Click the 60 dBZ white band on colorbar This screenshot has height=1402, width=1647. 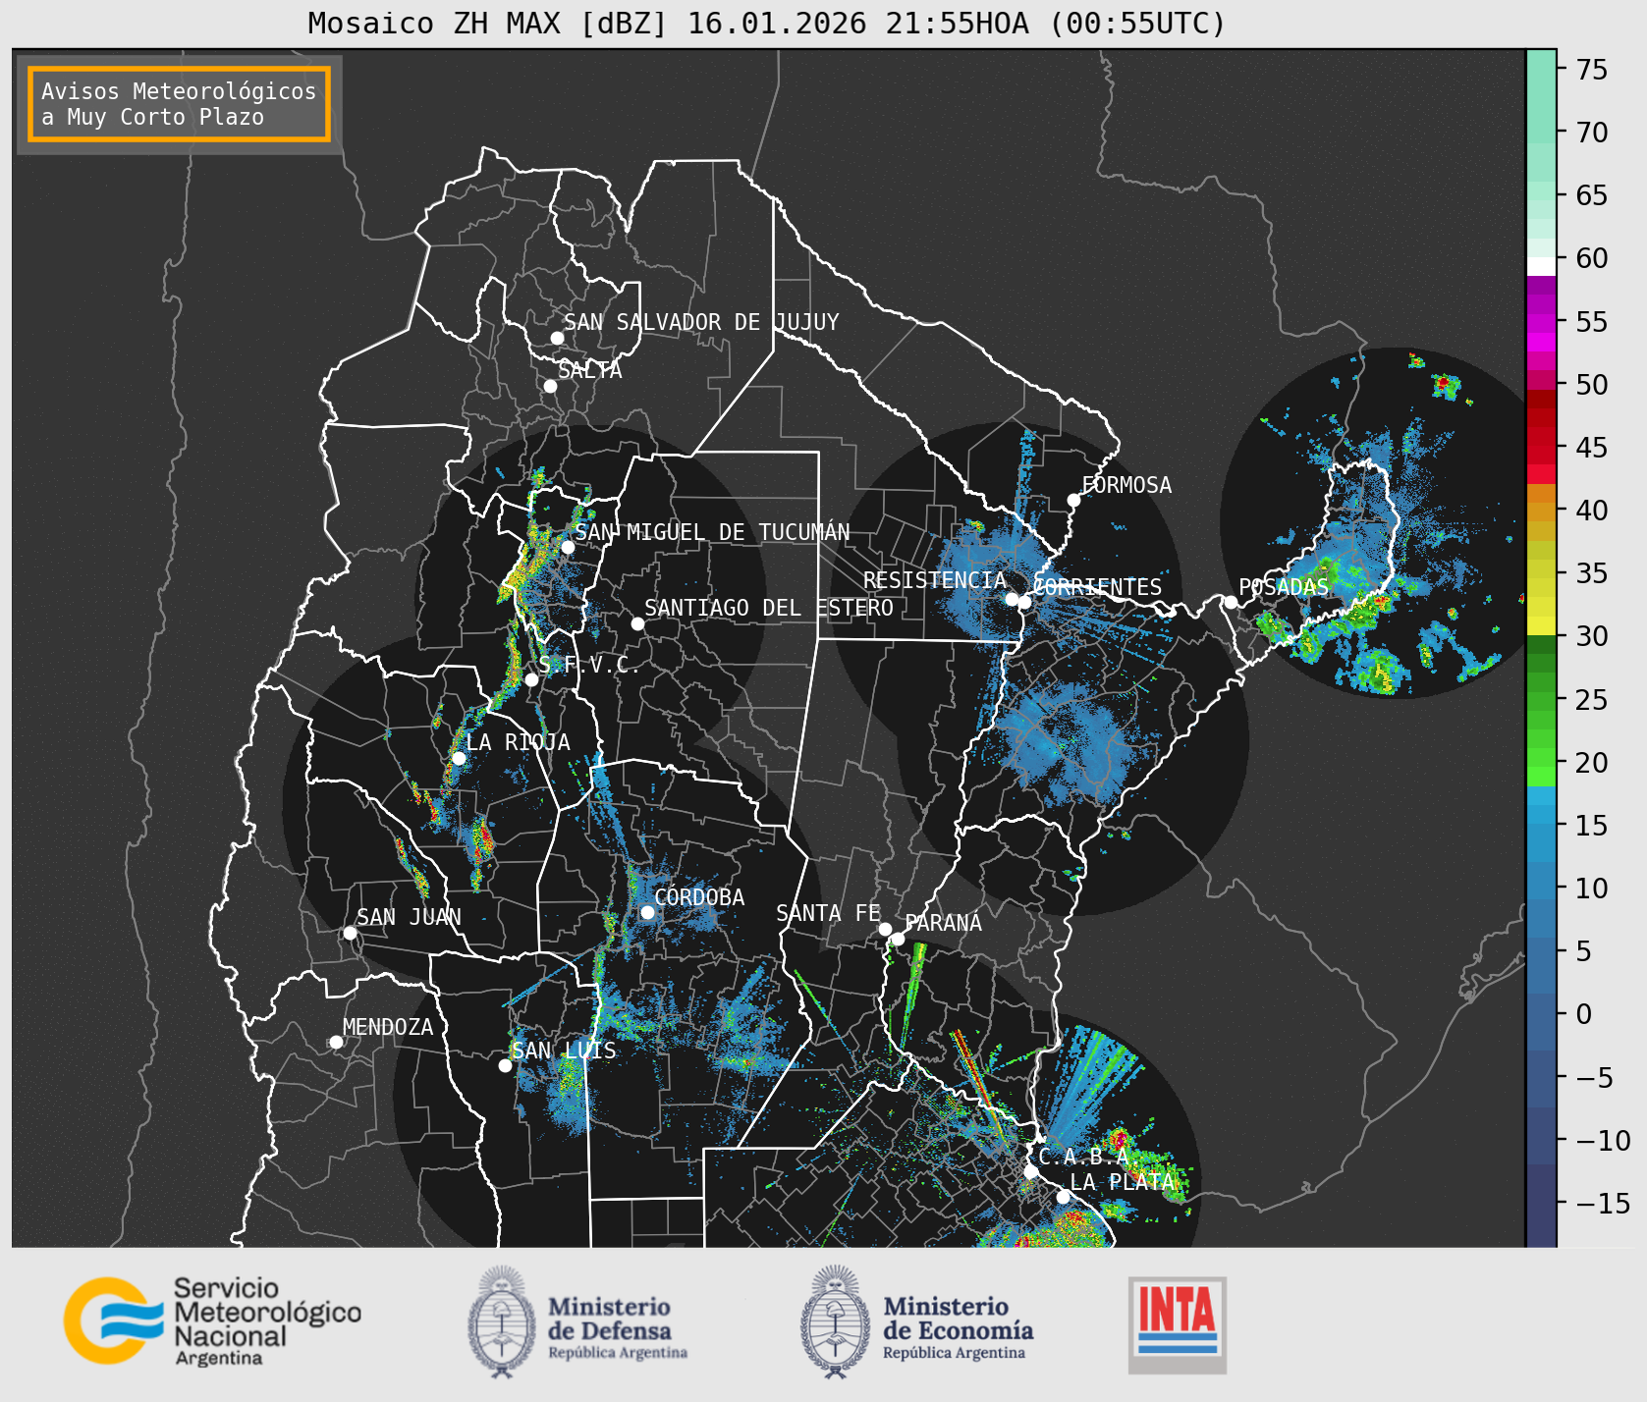(1541, 266)
